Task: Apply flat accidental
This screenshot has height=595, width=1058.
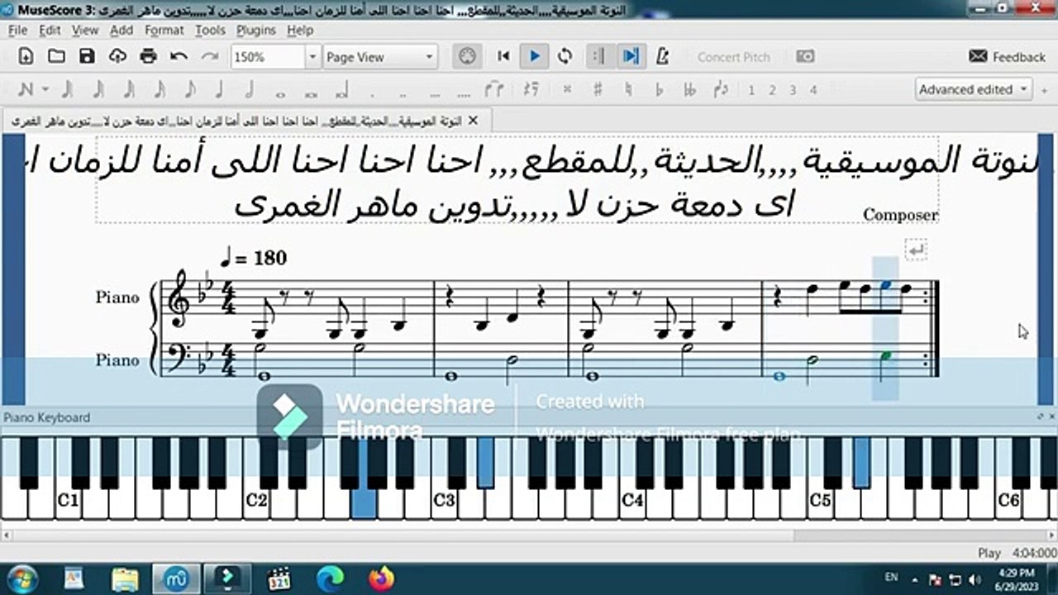Action: (659, 89)
